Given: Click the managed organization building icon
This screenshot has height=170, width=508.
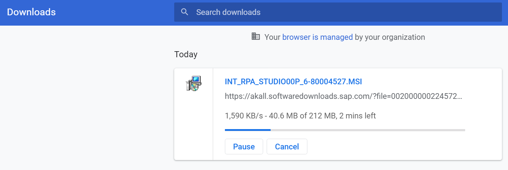Looking at the screenshot, I should pos(256,36).
